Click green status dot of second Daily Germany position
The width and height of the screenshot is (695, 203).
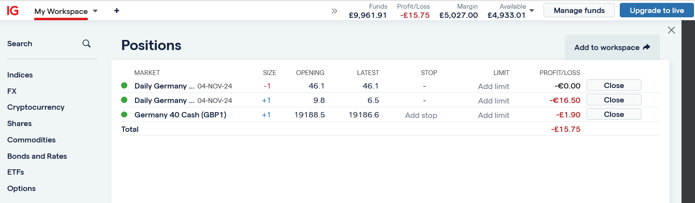click(x=124, y=100)
